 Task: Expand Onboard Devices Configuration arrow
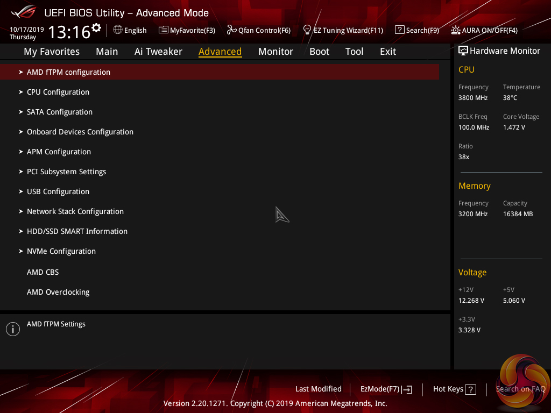point(21,132)
